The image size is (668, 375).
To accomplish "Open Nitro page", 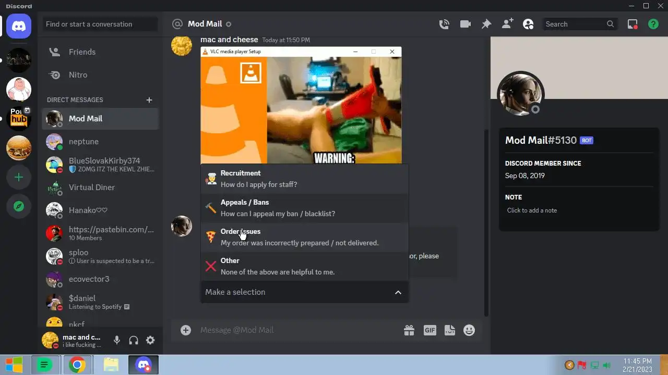I will (x=100, y=75).
